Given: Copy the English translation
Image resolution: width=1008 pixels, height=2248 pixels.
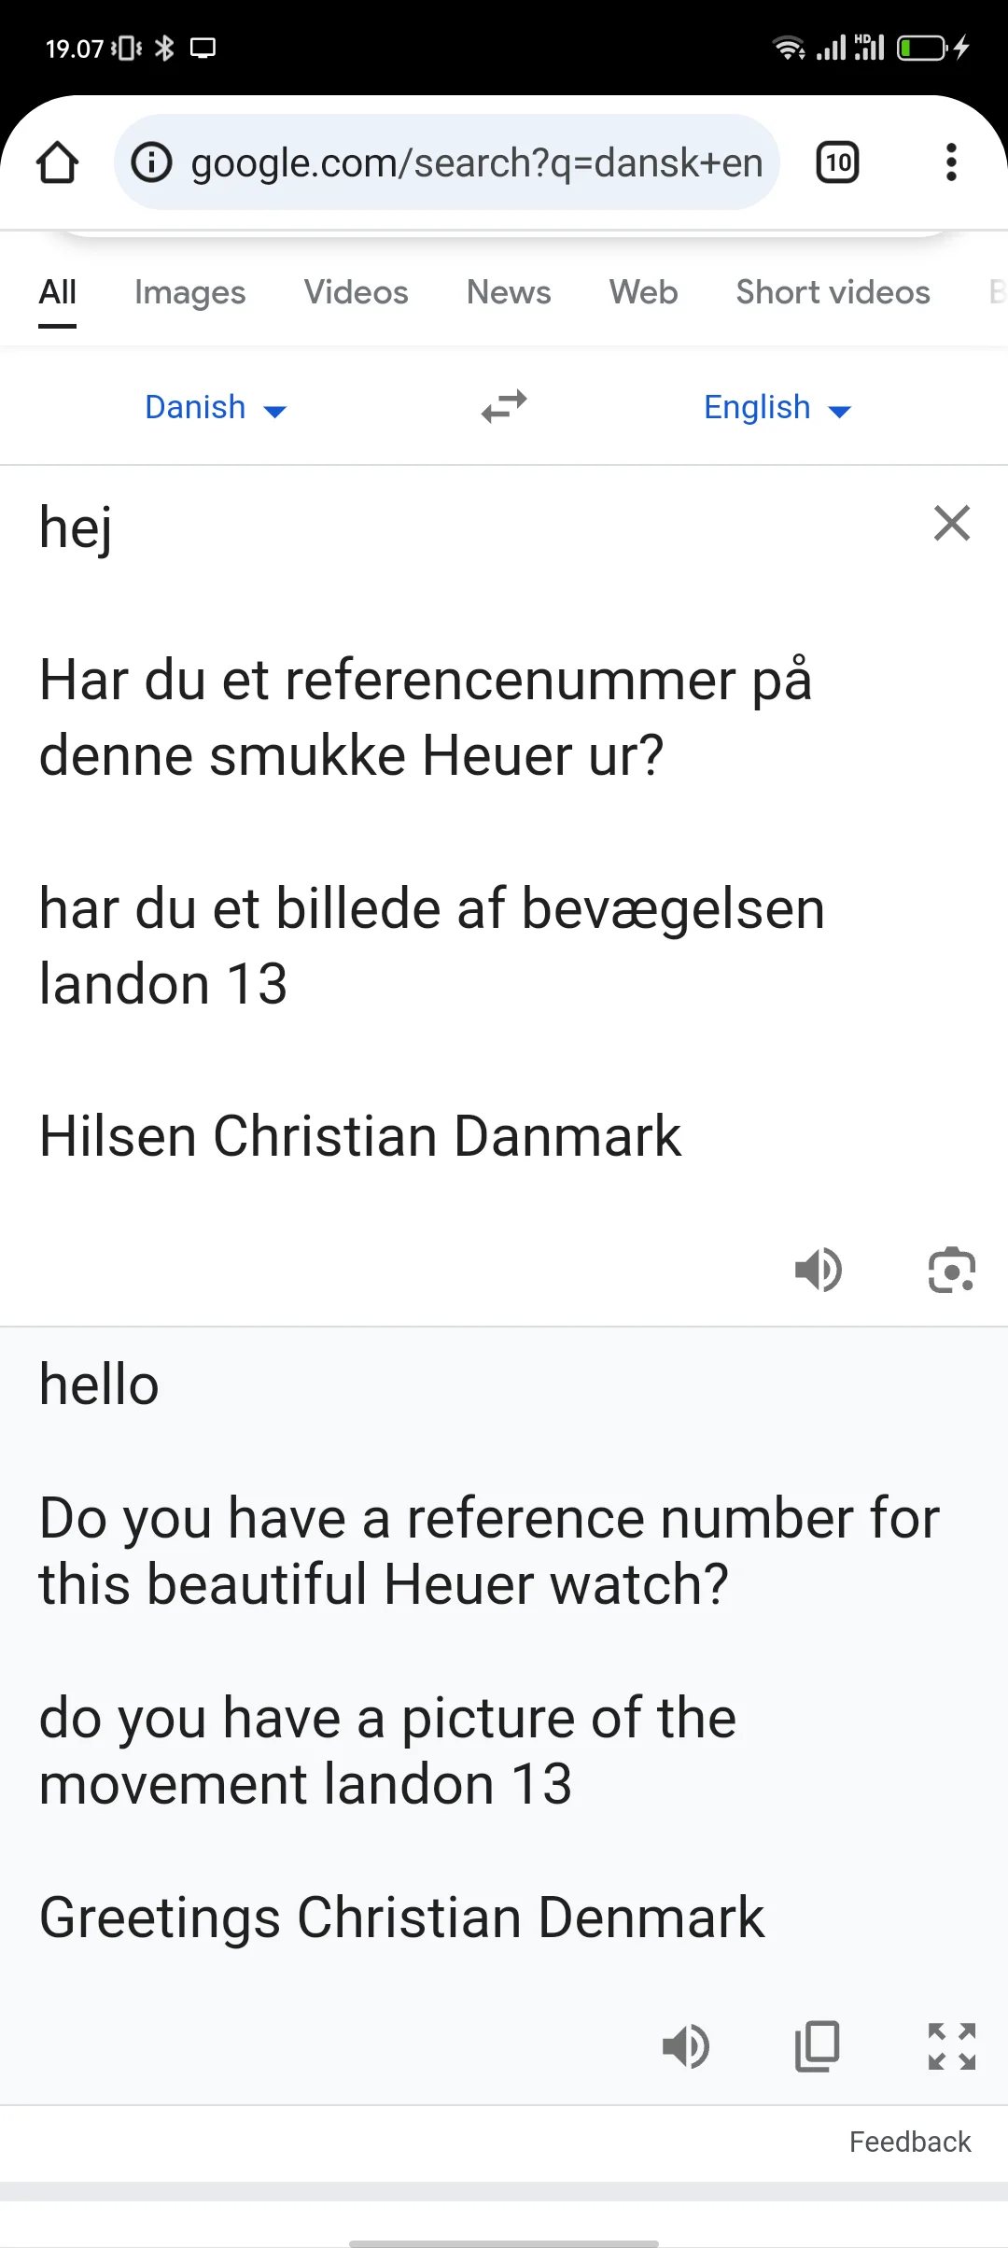Looking at the screenshot, I should (x=818, y=2046).
